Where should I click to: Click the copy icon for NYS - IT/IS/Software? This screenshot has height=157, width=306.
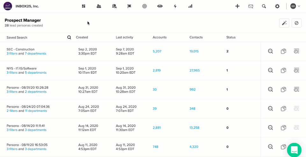coord(283,71)
